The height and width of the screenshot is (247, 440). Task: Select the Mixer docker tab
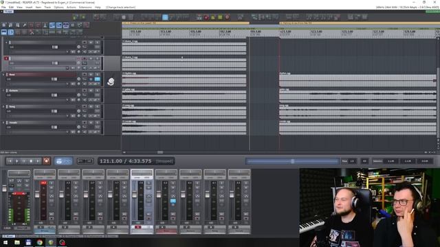pyautogui.click(x=8, y=236)
